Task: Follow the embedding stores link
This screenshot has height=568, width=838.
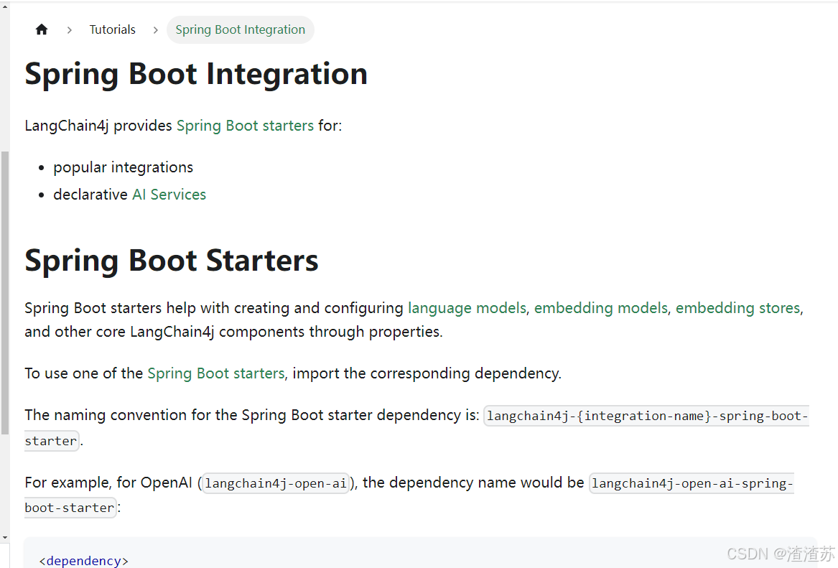Action: click(x=738, y=308)
